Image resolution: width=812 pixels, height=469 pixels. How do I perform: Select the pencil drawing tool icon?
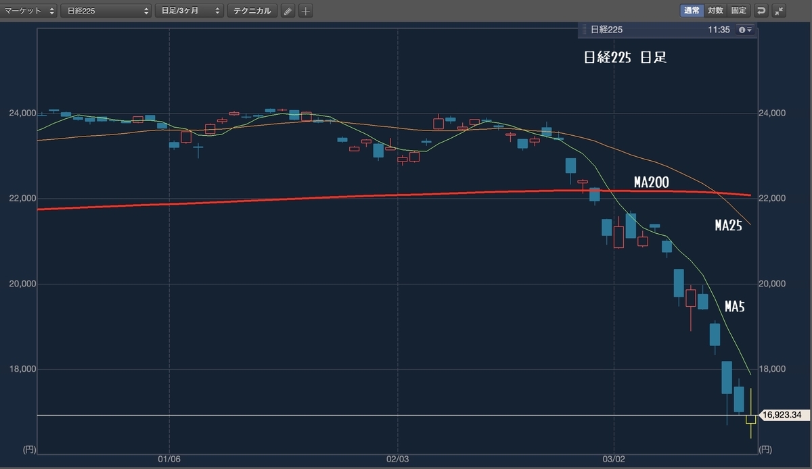288,11
